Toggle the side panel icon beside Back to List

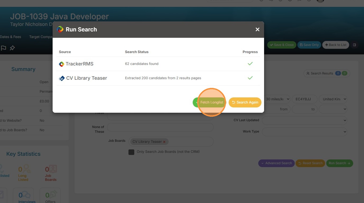tap(354, 45)
